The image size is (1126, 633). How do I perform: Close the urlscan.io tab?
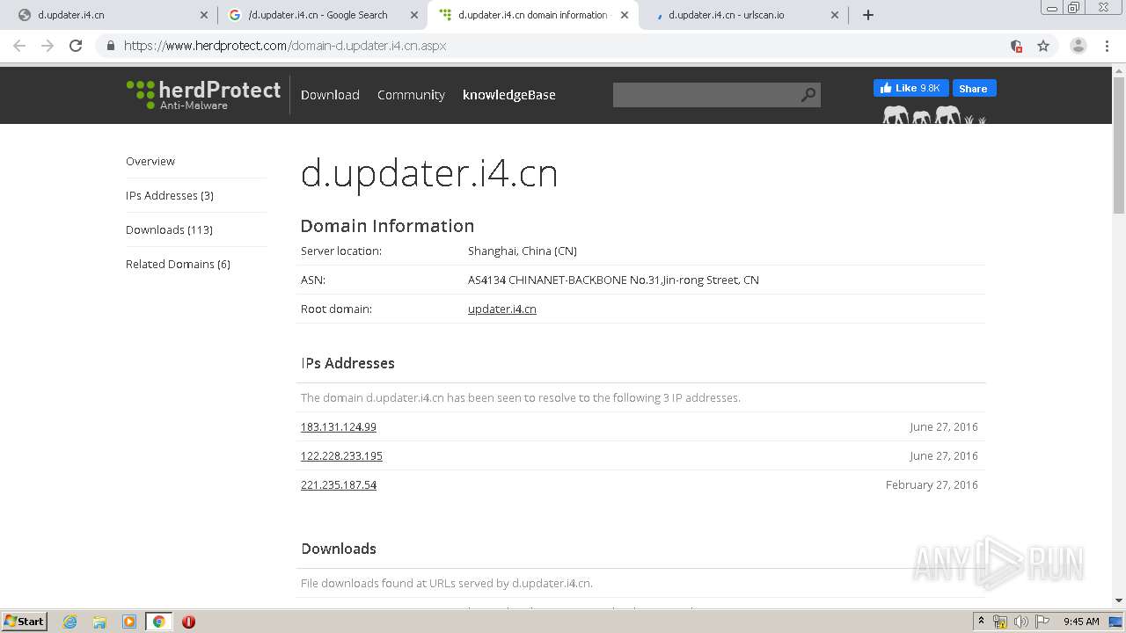[x=835, y=15]
